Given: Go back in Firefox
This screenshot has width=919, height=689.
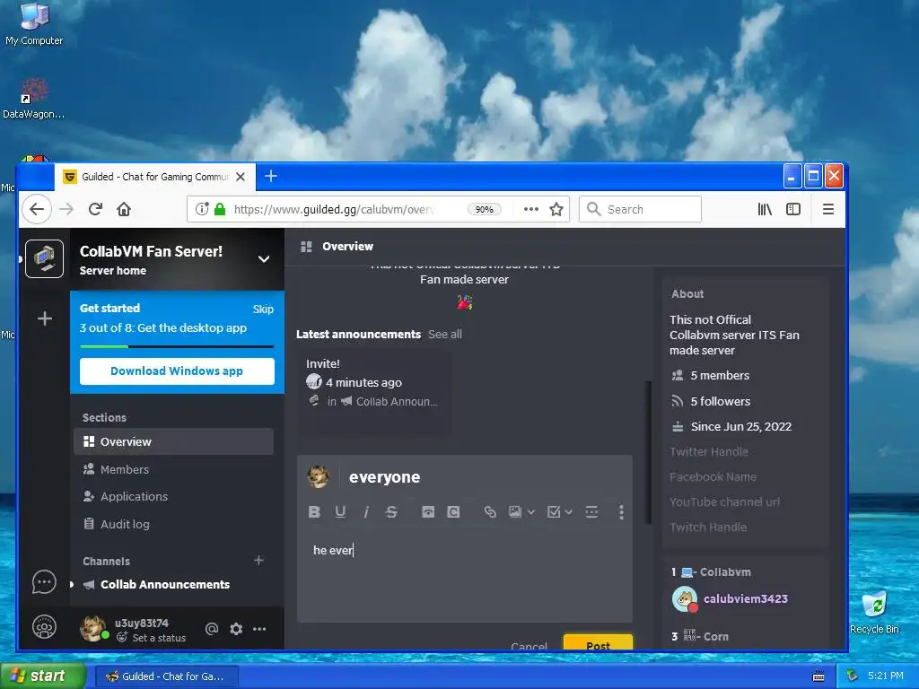Looking at the screenshot, I should point(37,209).
